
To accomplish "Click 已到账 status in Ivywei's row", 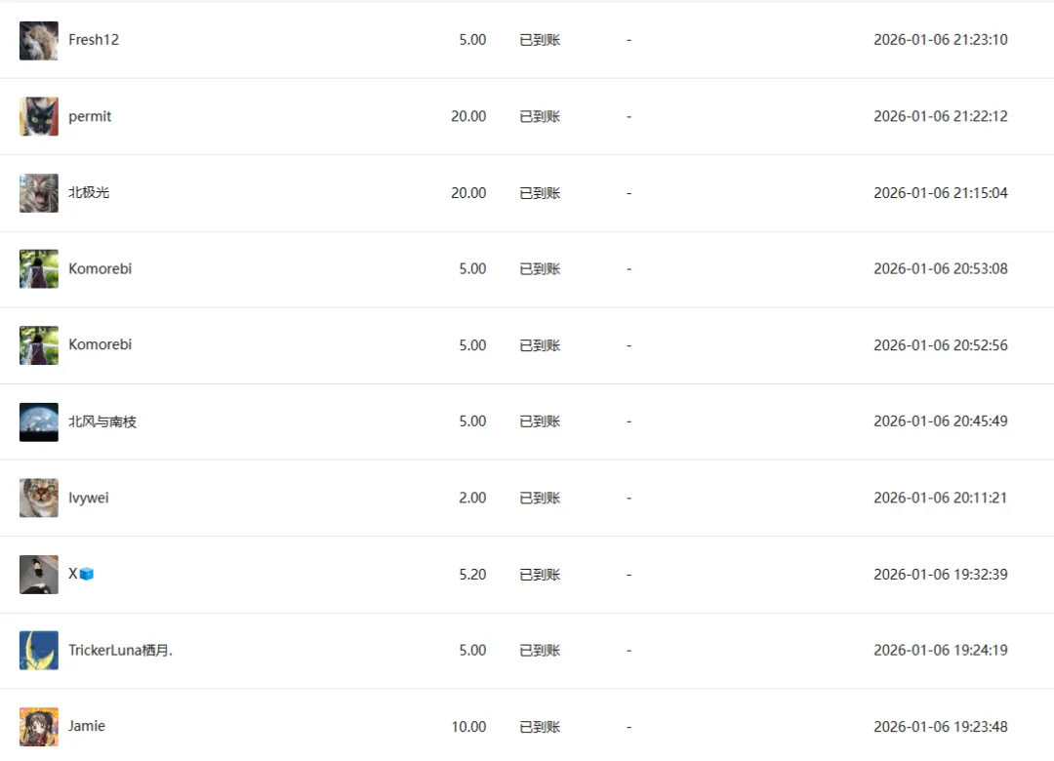I will coord(540,499).
